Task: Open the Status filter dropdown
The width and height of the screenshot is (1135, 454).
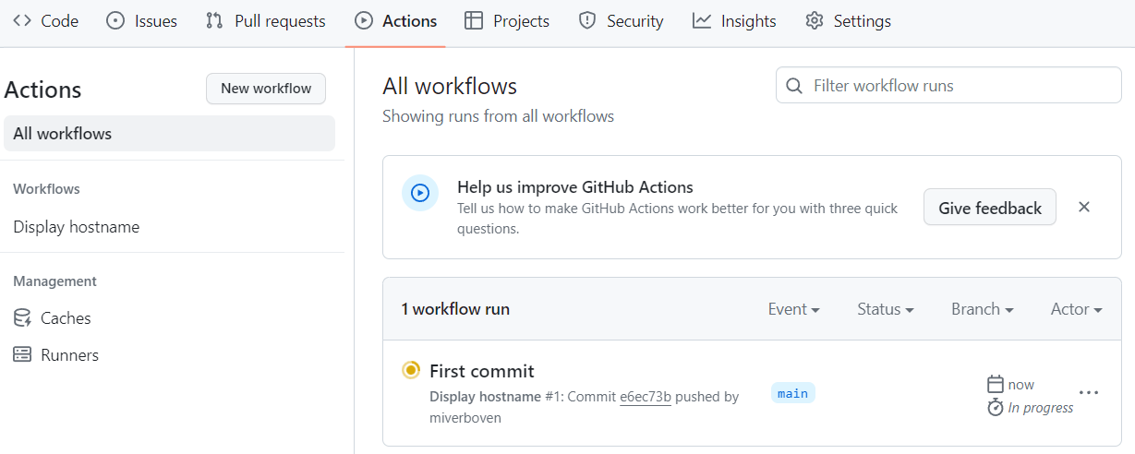Action: [x=886, y=309]
